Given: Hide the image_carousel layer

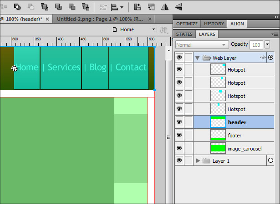Looking at the screenshot, I should (x=179, y=148).
